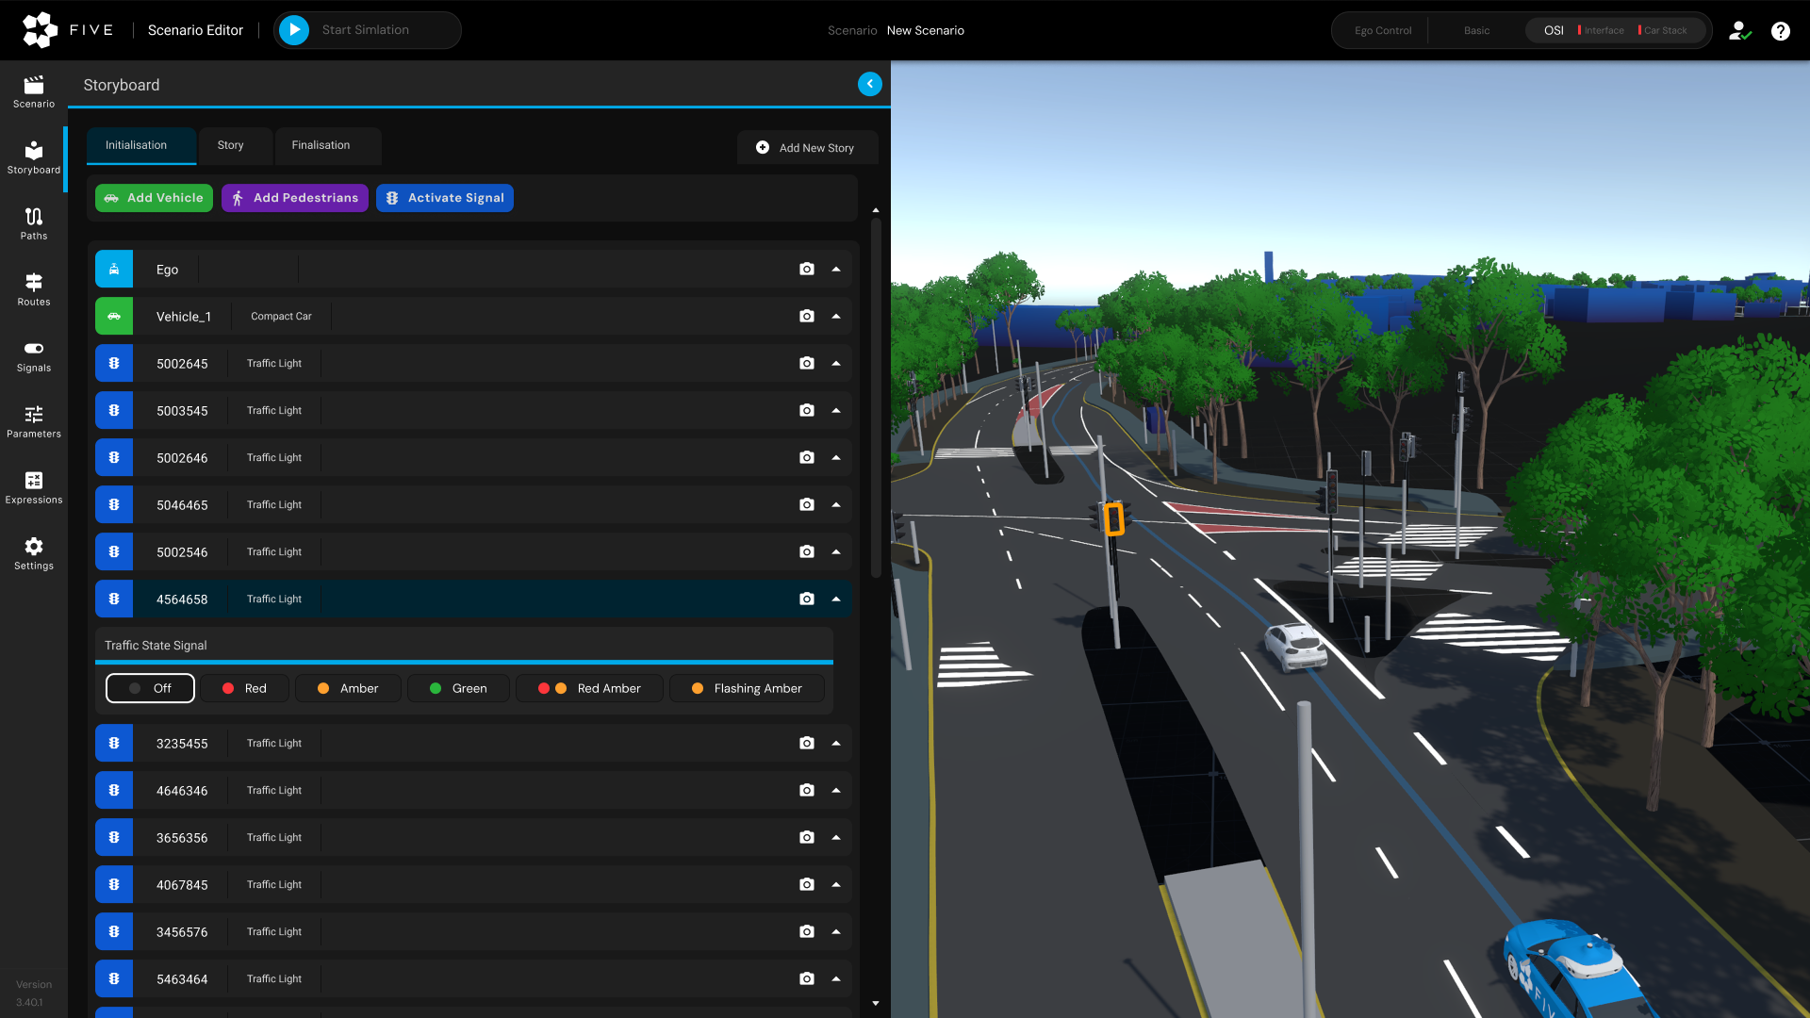This screenshot has height=1018, width=1810.
Task: Open the Signals sidebar section
Action: [x=34, y=355]
